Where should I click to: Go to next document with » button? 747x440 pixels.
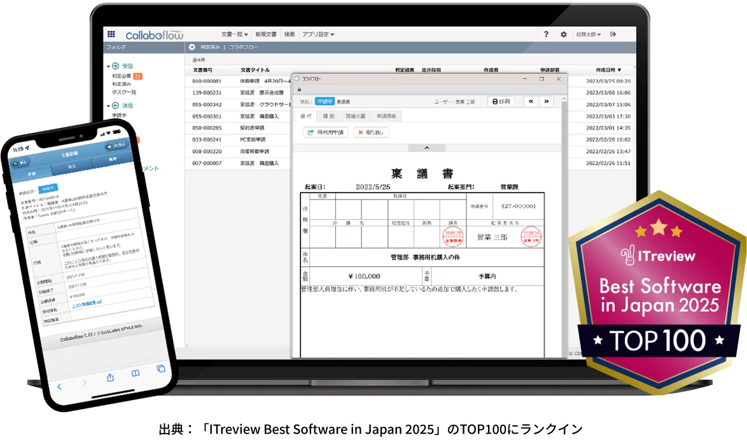click(x=547, y=102)
